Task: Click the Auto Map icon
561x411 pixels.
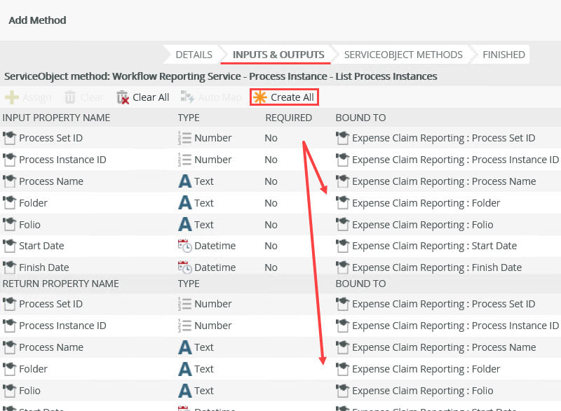Action: pos(187,97)
